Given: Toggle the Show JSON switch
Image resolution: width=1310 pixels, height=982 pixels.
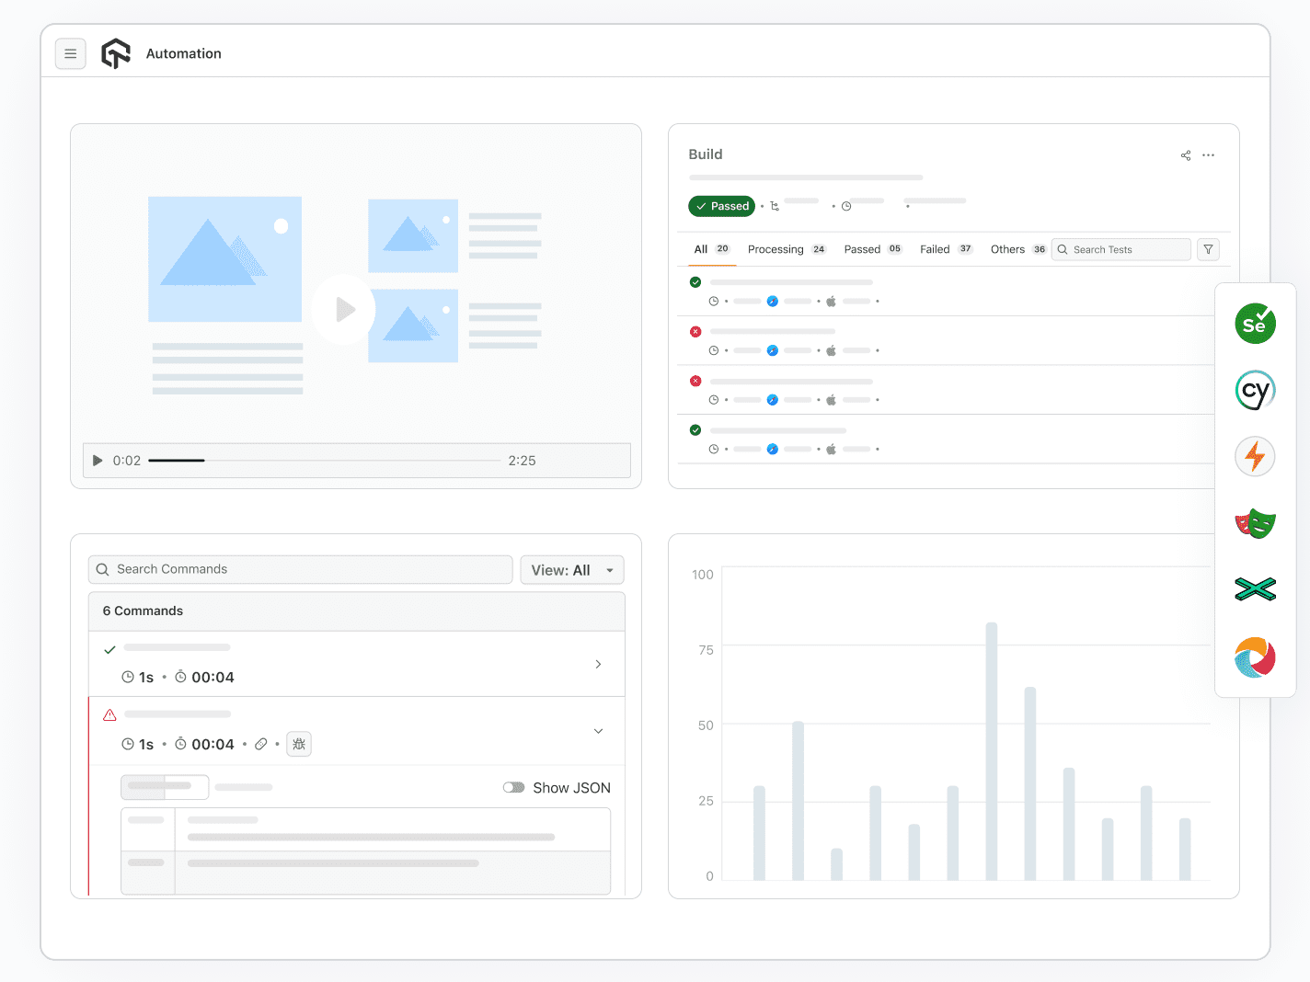Looking at the screenshot, I should 513,787.
